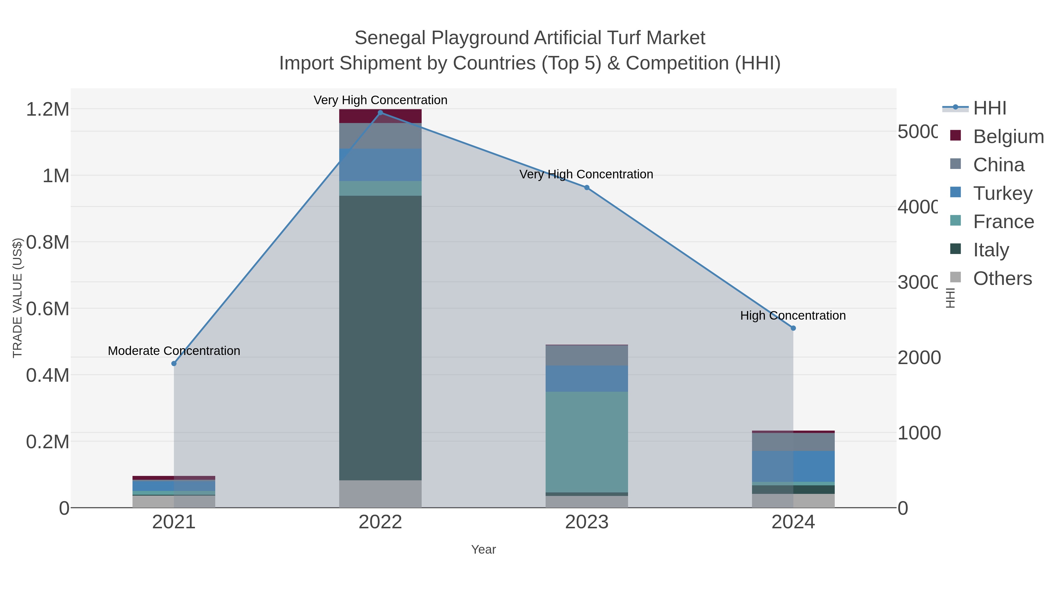Viewport: 1060px width, 596px height.
Task: Click the Italy segment of the 2022 bar
Action: coord(380,338)
